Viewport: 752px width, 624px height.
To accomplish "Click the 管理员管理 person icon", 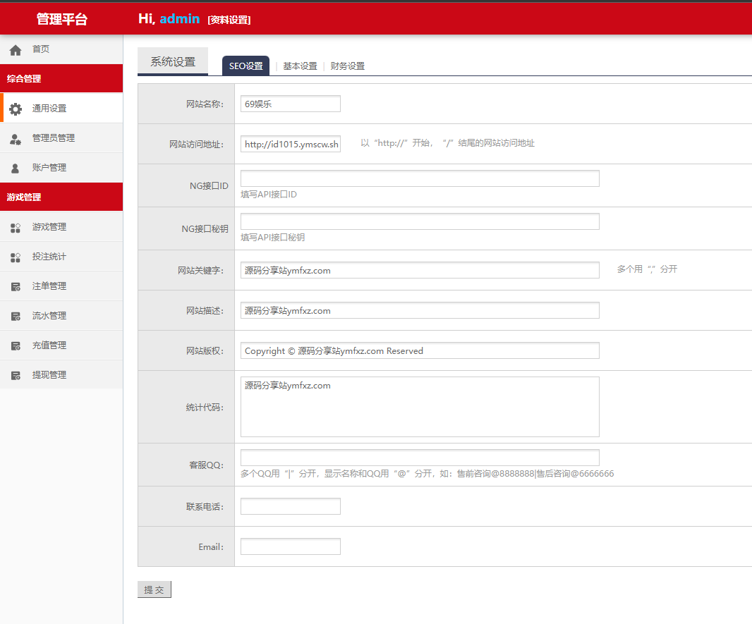I will (16, 139).
